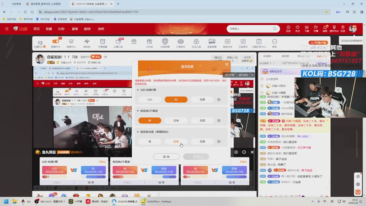Click the greyed-out submit button in the dialog
366x206 pixels.
point(196,157)
